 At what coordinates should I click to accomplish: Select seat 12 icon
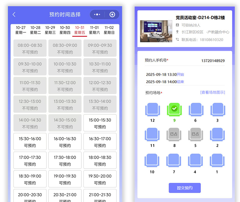click(x=152, y=110)
